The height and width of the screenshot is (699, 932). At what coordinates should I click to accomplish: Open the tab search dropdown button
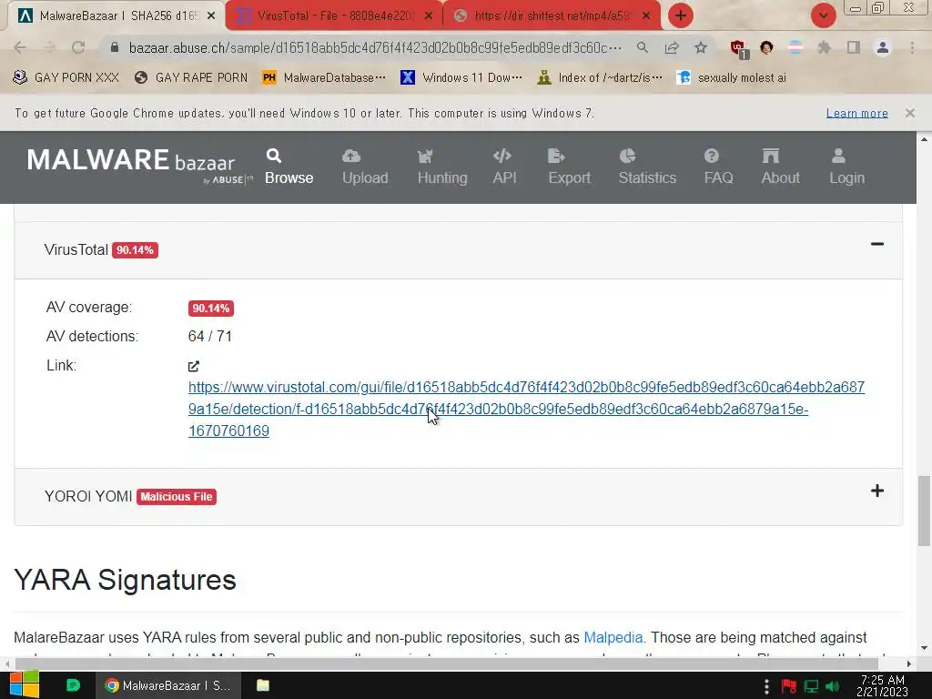pyautogui.click(x=823, y=15)
